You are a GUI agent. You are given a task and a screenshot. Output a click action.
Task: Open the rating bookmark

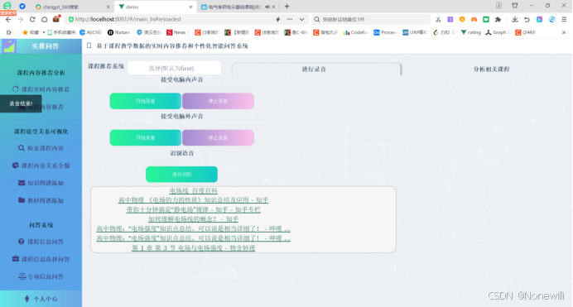(x=470, y=32)
